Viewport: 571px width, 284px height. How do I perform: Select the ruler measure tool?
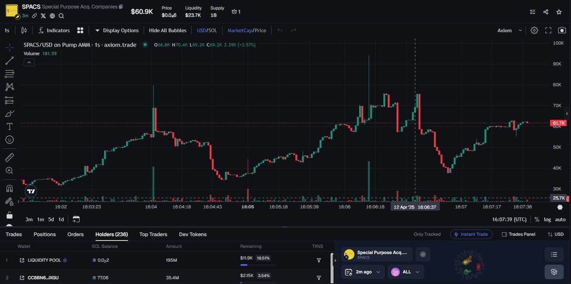click(9, 157)
